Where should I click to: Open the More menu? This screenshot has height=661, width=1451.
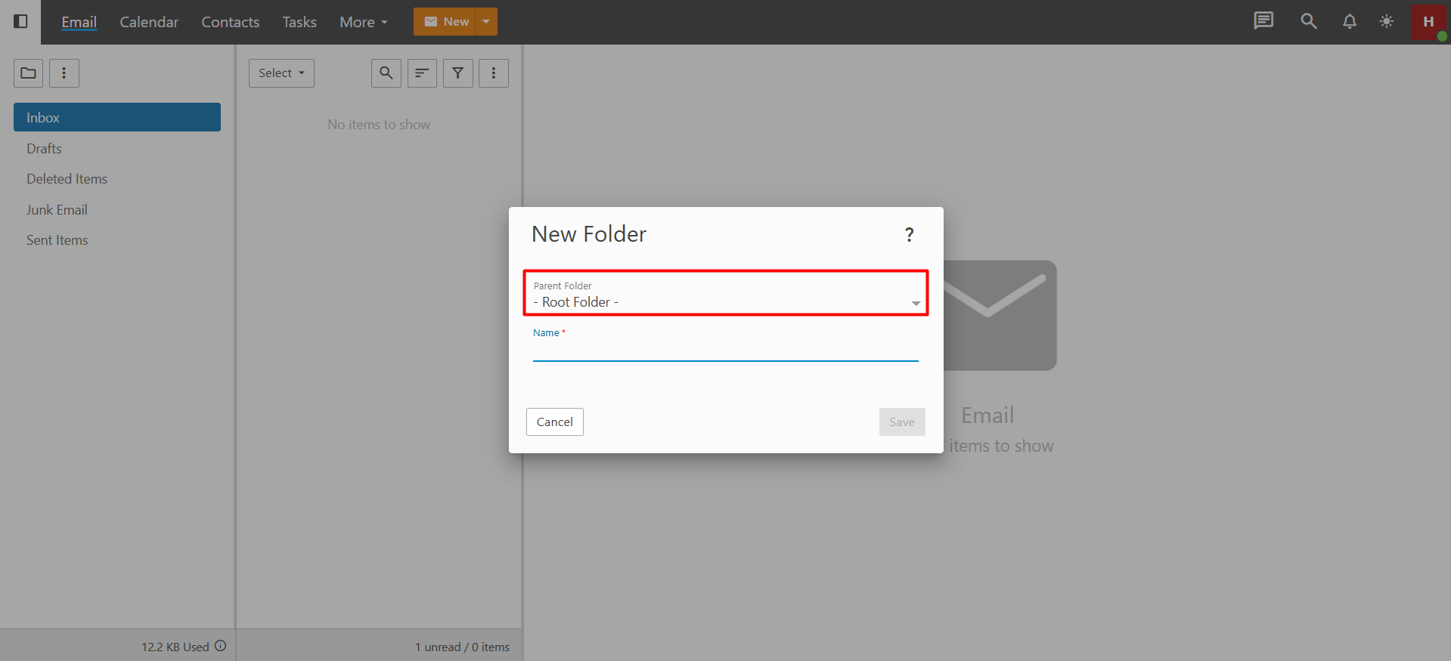click(363, 22)
